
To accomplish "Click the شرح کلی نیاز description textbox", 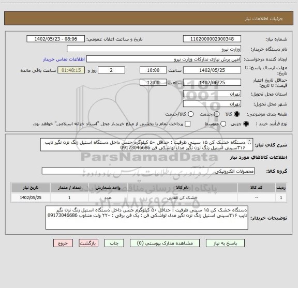I will tap(146, 145).
